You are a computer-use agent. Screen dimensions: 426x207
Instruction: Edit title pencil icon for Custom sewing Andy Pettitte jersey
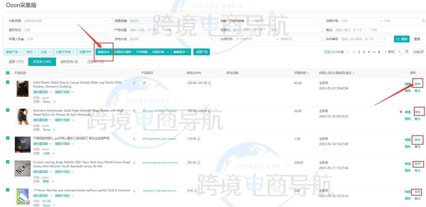pos(134,163)
